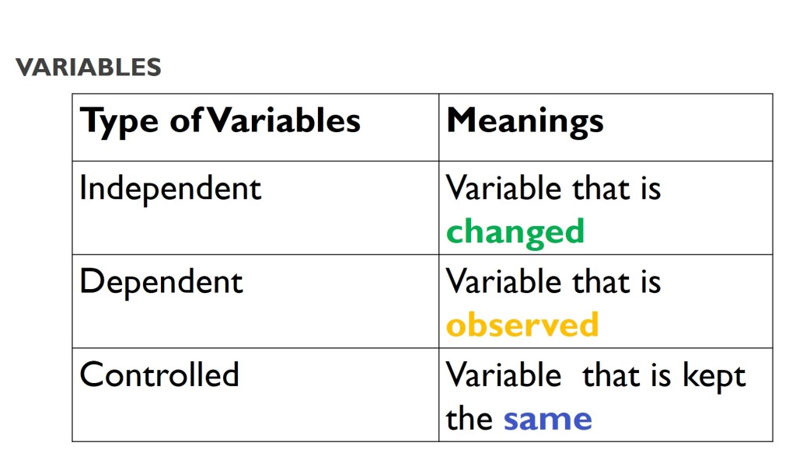Select the "Controlled" table cell
Screen dimensions: 796x460
coord(159,375)
